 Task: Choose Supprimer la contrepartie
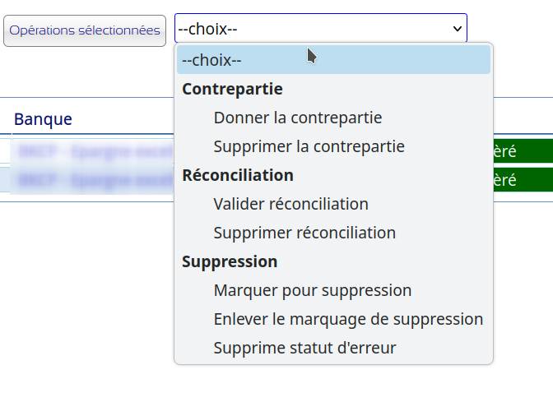point(309,146)
